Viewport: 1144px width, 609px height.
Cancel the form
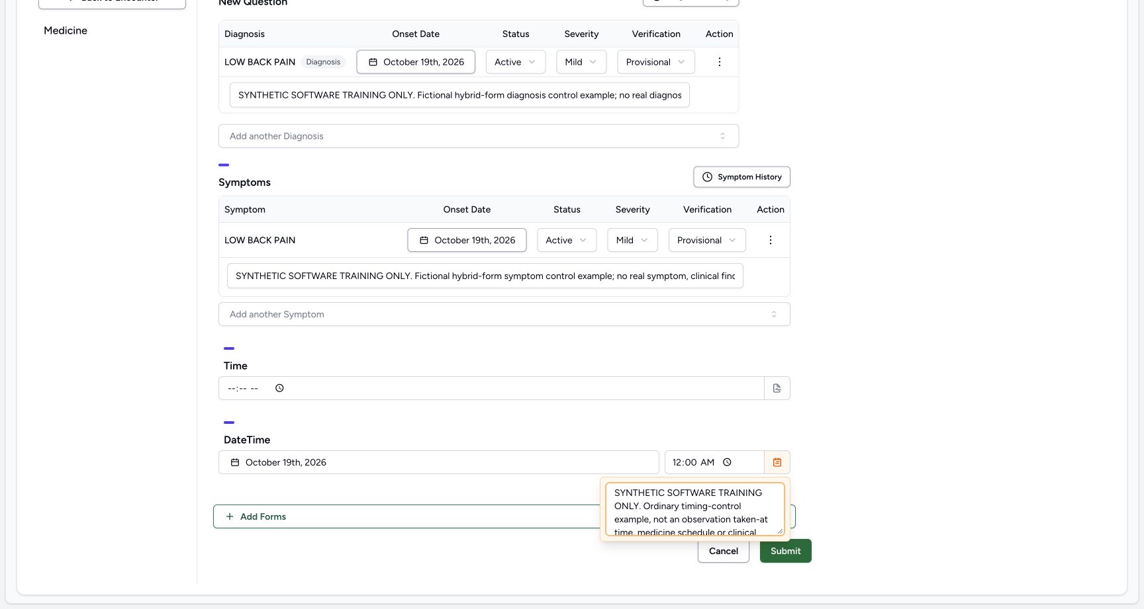[x=724, y=551]
